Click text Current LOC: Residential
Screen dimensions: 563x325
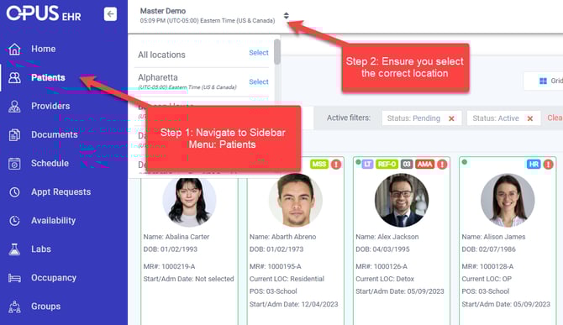pyautogui.click(x=287, y=279)
